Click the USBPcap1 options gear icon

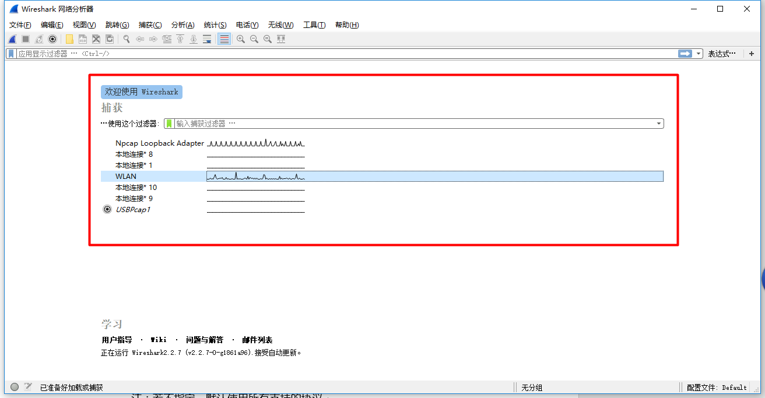107,210
